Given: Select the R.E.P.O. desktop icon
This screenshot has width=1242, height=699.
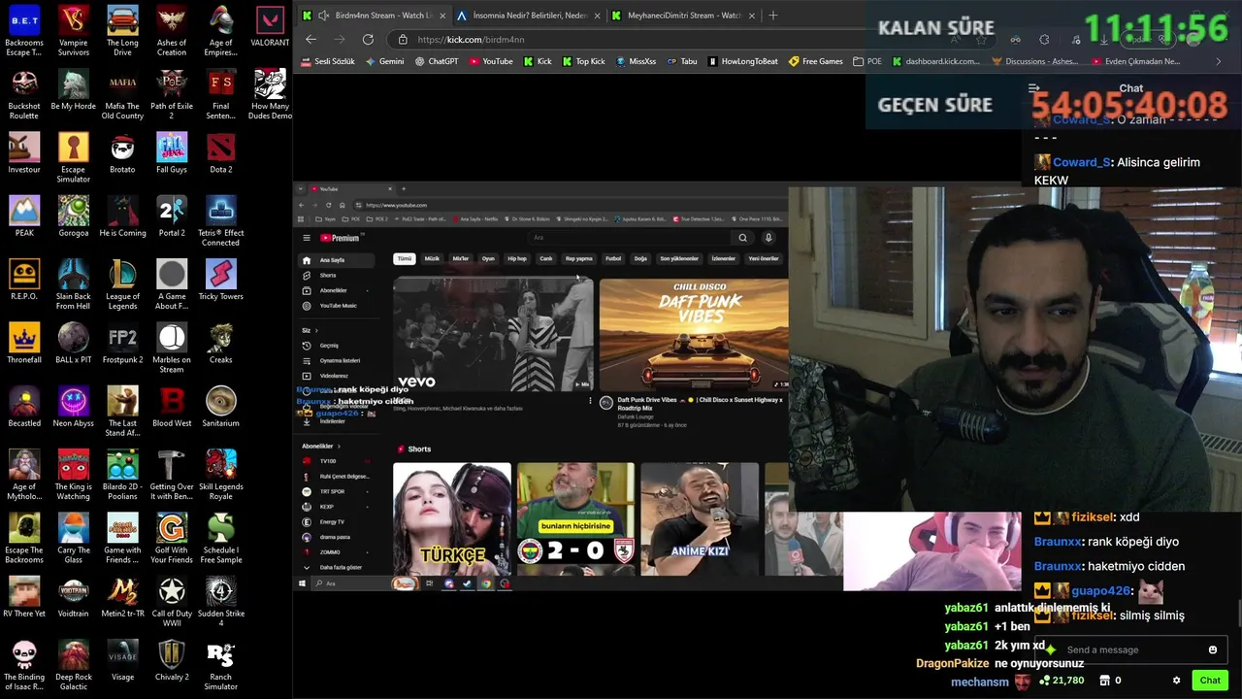Looking at the screenshot, I should [x=24, y=280].
